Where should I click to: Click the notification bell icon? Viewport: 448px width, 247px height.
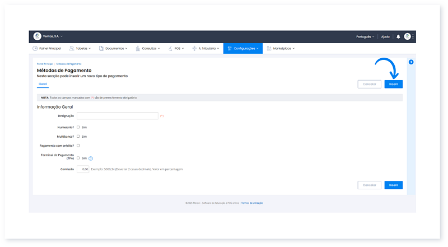click(x=398, y=36)
